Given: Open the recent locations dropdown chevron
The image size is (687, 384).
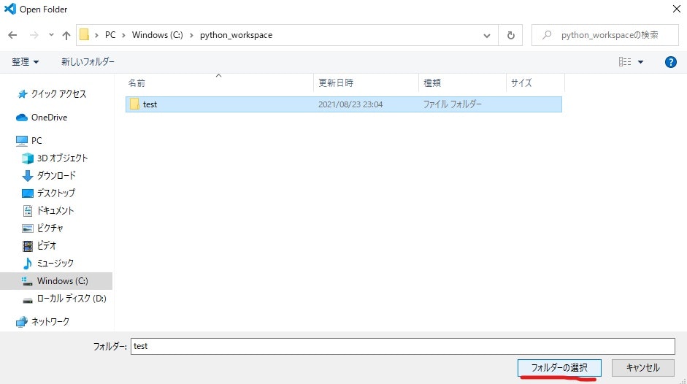Looking at the screenshot, I should 51,35.
